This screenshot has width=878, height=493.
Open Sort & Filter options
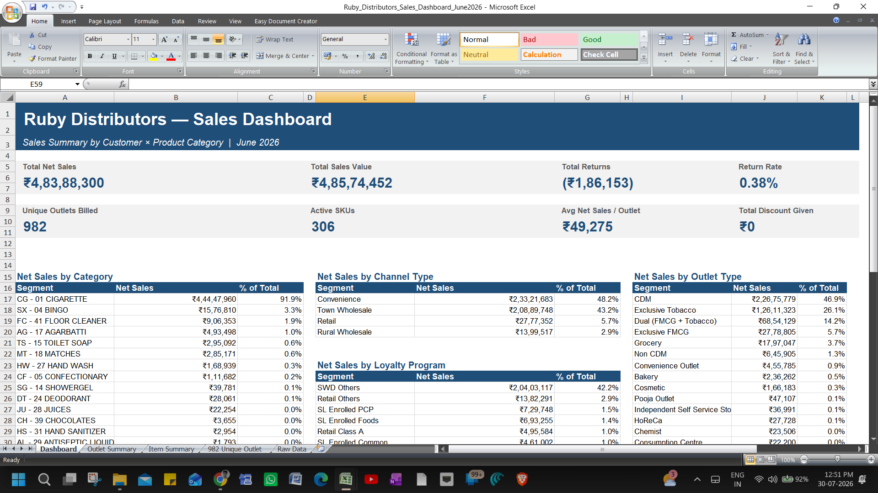click(x=781, y=49)
